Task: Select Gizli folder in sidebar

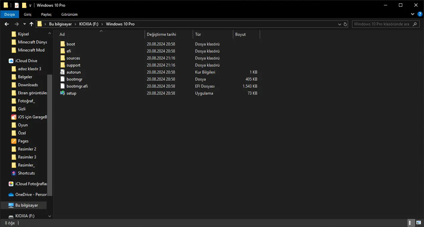Action: pos(22,109)
